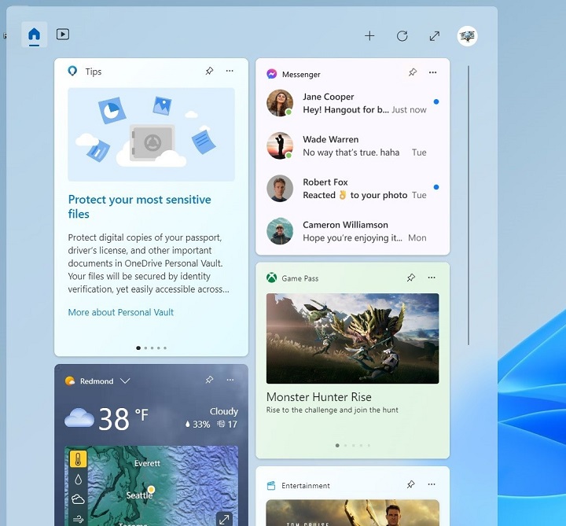Expand the weather map to full size

click(224, 518)
